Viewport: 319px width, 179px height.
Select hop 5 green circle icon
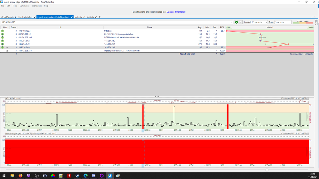tap(3, 44)
